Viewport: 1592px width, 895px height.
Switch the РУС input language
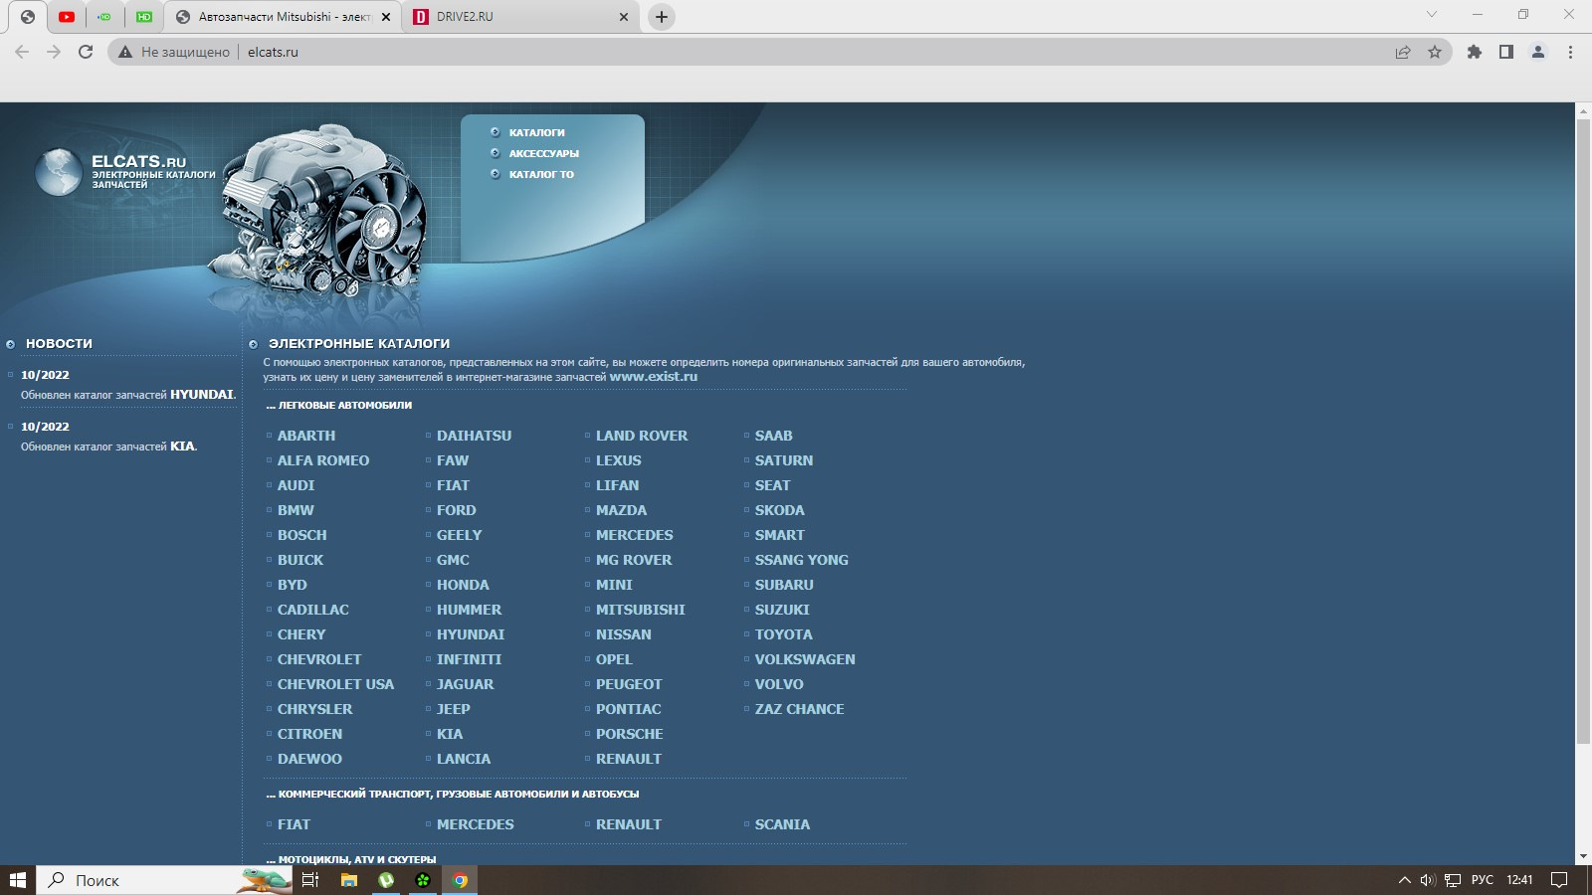pyautogui.click(x=1483, y=880)
